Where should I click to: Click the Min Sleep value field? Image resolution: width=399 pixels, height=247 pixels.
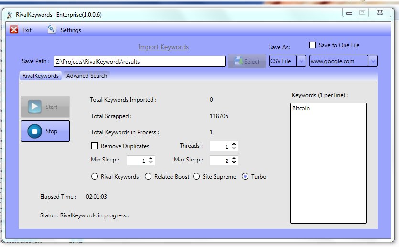138,161
